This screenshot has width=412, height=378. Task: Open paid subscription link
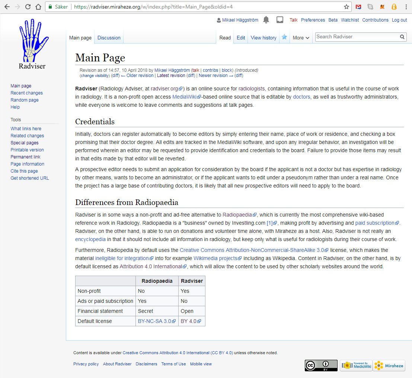[377, 223]
